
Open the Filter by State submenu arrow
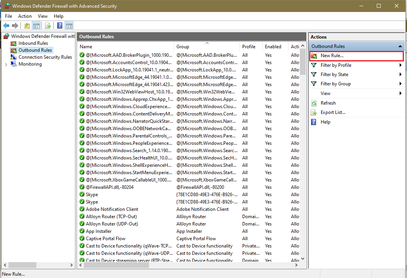400,75
